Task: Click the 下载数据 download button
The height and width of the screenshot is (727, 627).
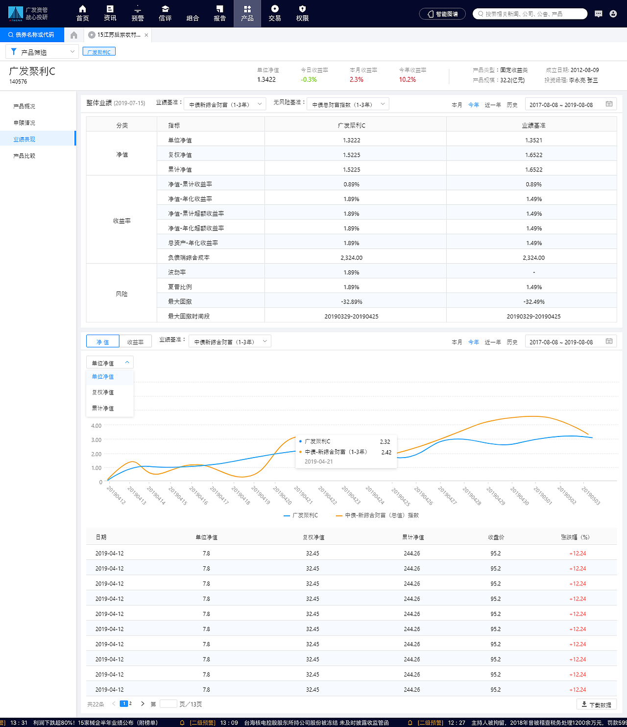Action: tap(597, 704)
